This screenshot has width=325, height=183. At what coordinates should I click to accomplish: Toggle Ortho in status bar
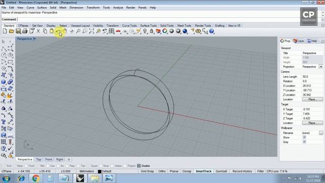[162, 171]
